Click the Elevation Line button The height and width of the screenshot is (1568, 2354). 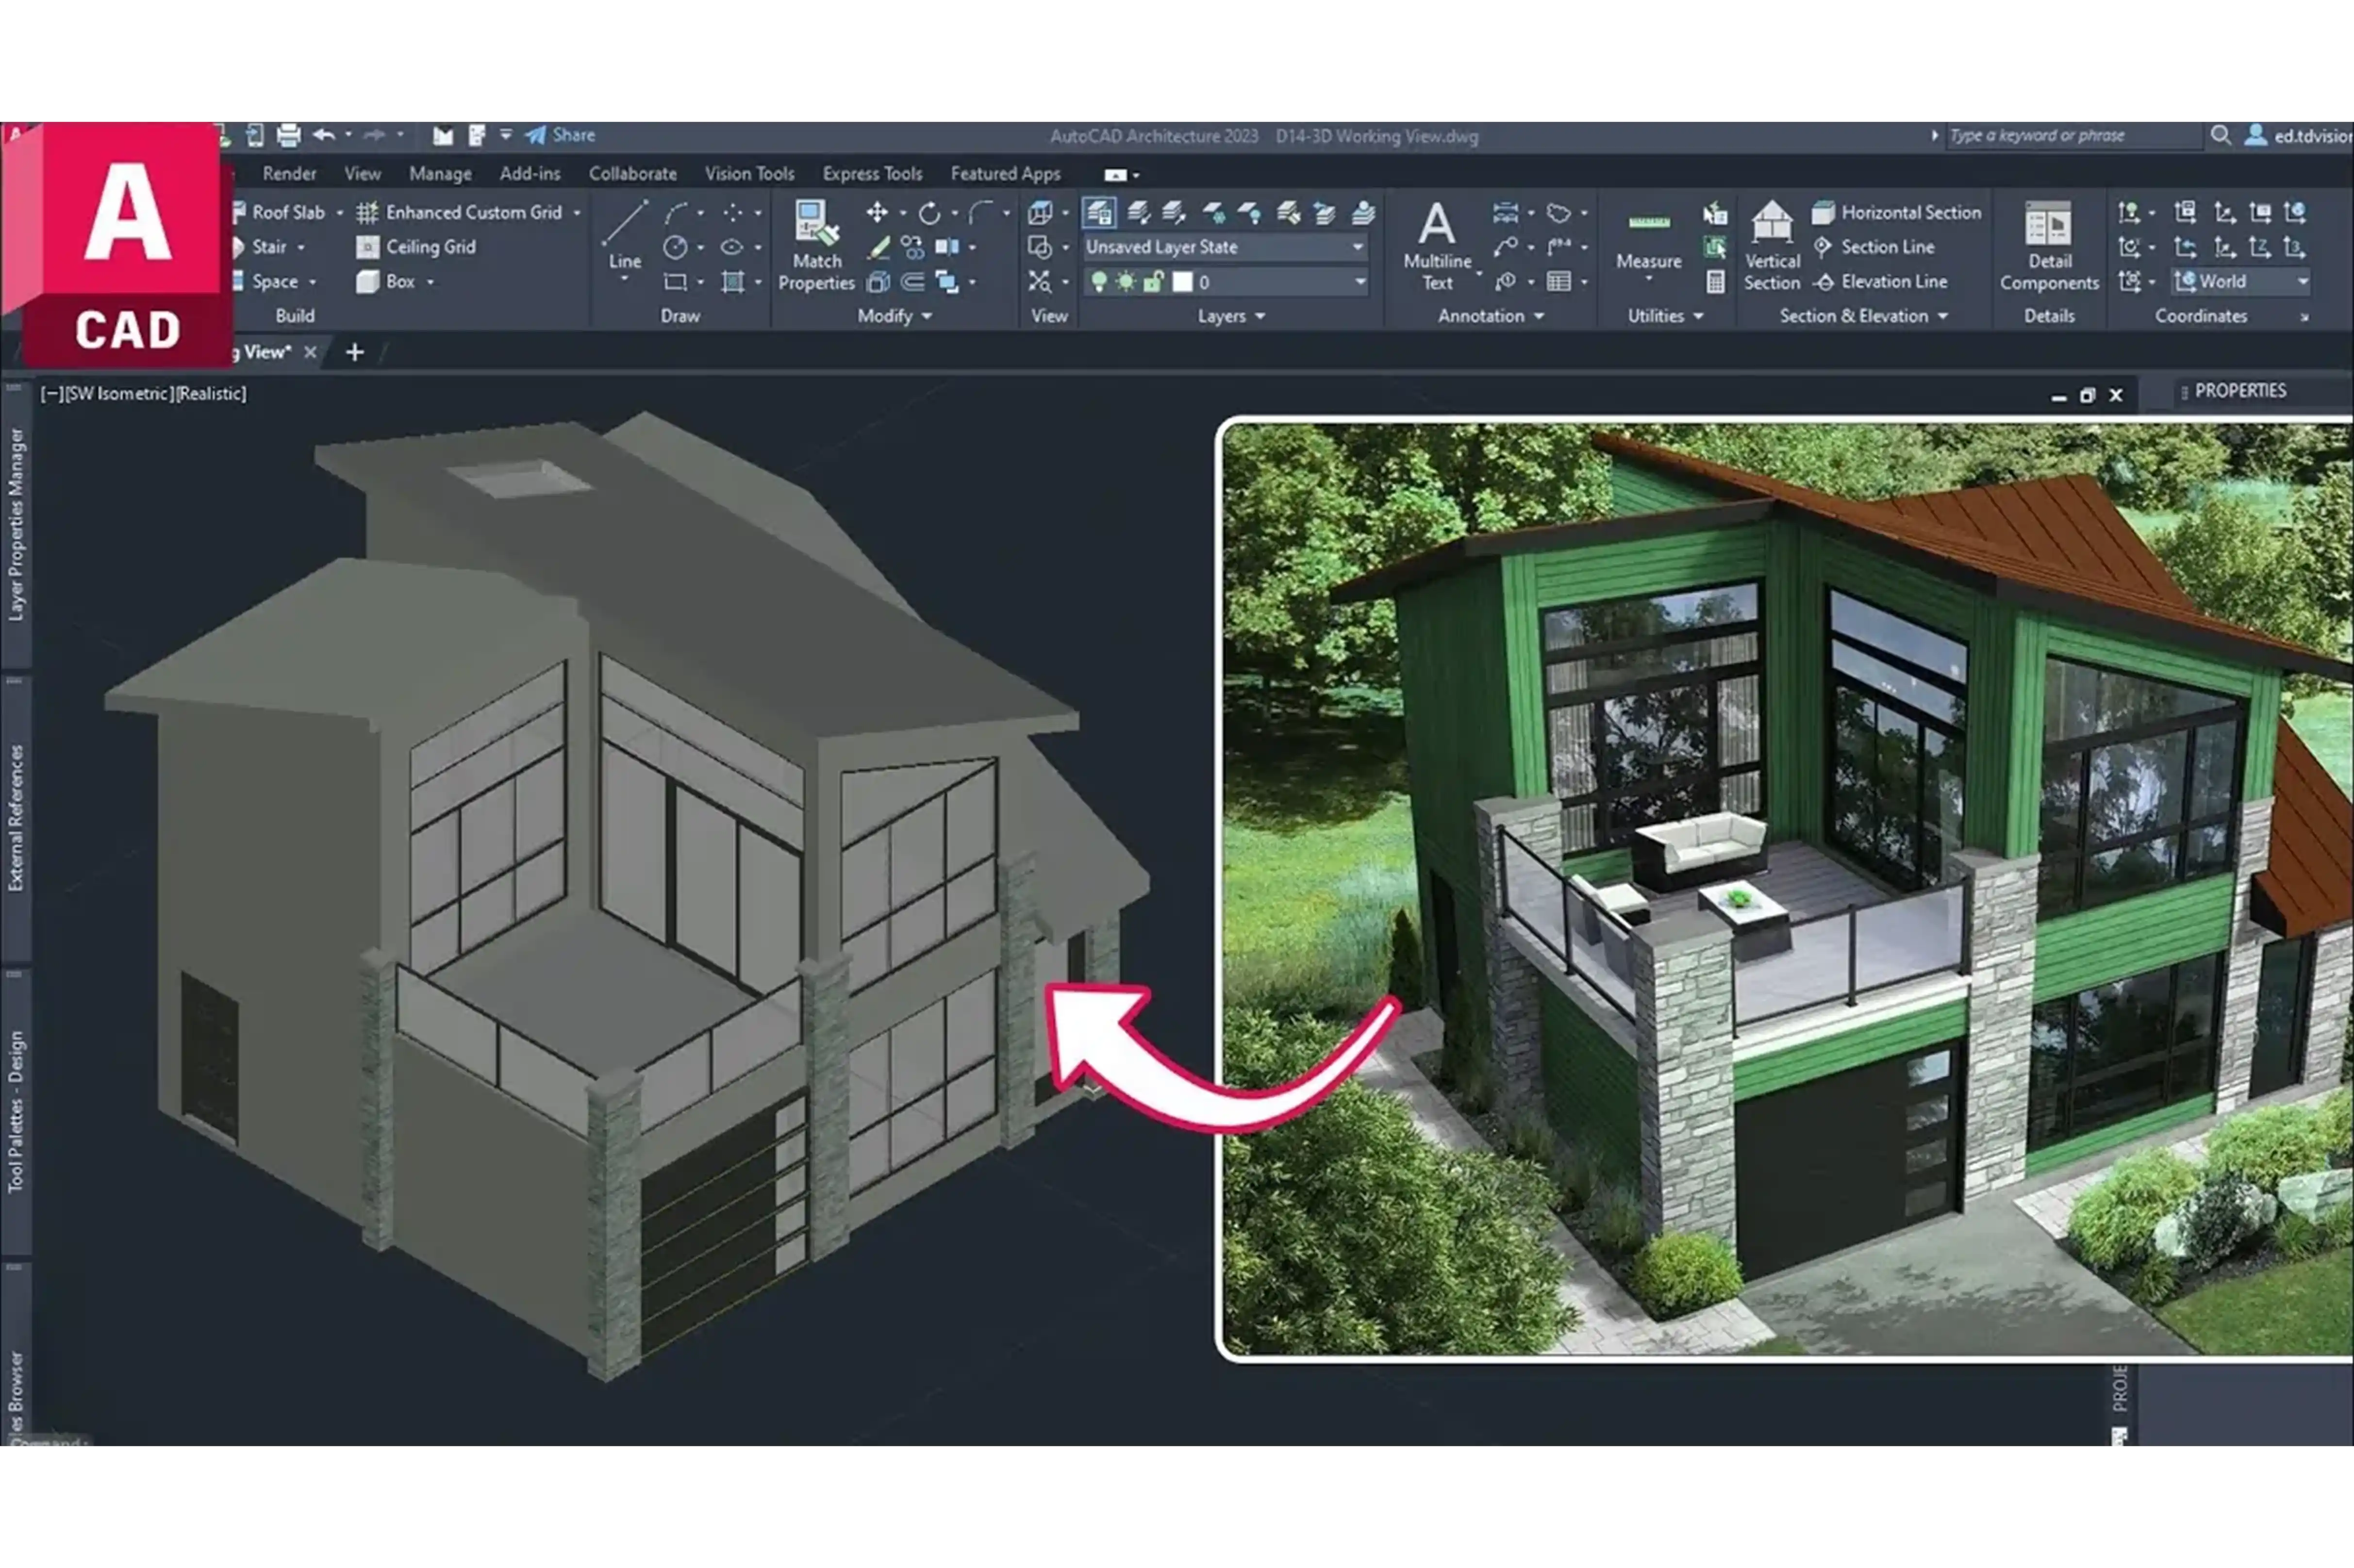coord(1880,282)
